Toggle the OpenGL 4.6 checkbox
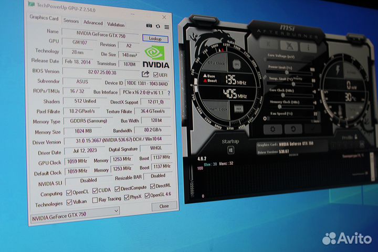Image resolution: width=378 pixels, height=252 pixels. pos(147,196)
